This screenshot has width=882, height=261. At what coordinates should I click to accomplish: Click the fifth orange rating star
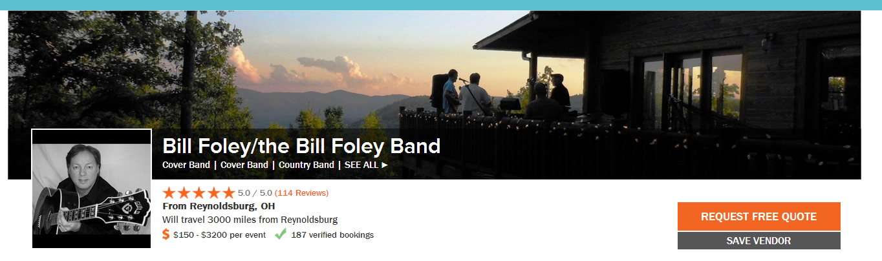(229, 193)
